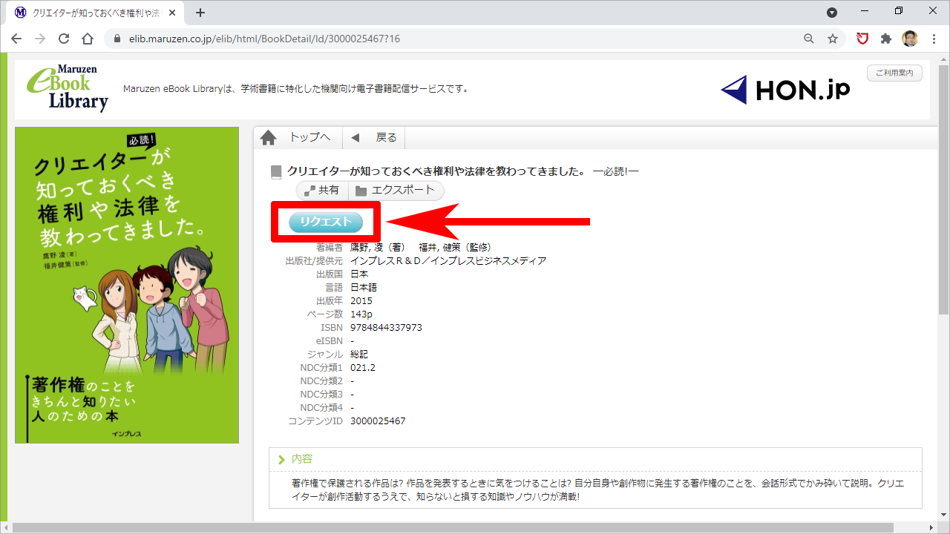Click the エクスポート button

pos(396,191)
